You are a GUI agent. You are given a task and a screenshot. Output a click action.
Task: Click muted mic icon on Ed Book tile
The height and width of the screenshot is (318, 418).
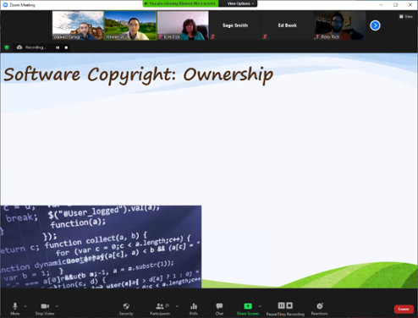[265, 36]
